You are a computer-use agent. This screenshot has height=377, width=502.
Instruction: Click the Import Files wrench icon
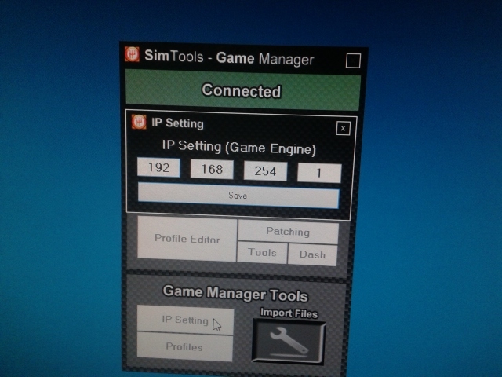[289, 342]
